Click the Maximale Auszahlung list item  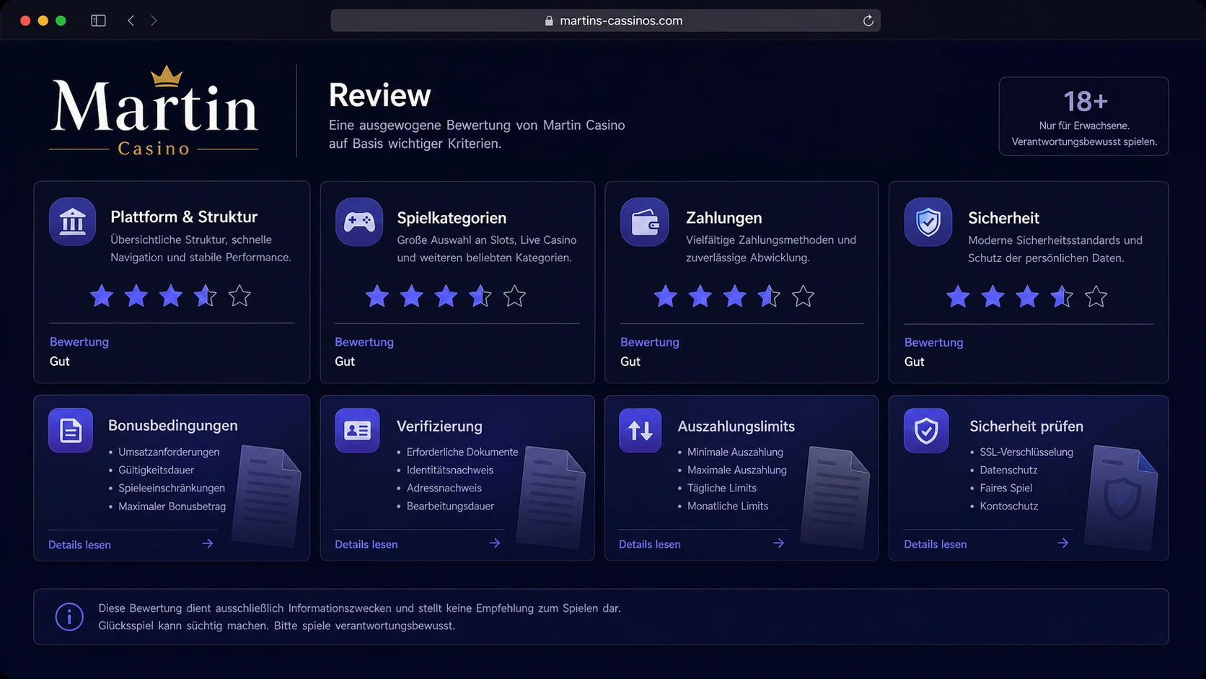click(736, 470)
